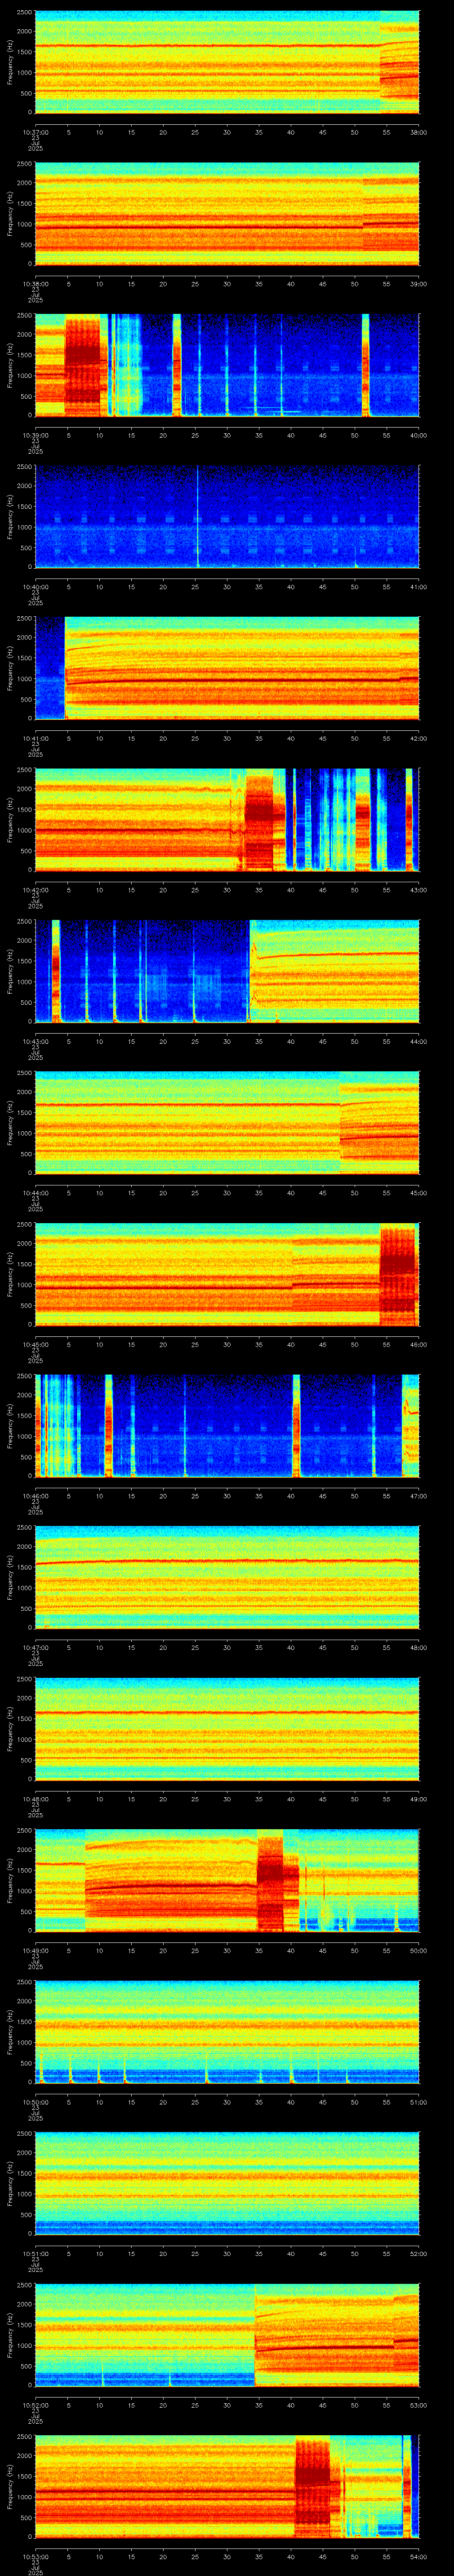Click the 10:50:00 start time label

point(35,2101)
